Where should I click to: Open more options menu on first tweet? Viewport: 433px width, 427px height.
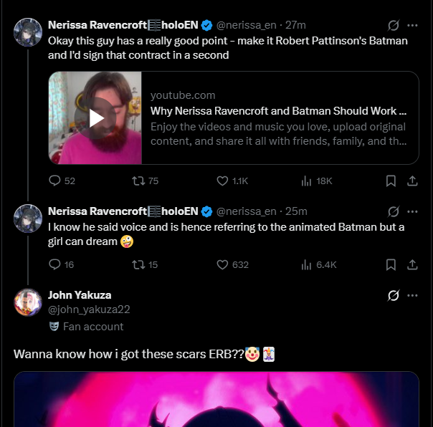(412, 25)
